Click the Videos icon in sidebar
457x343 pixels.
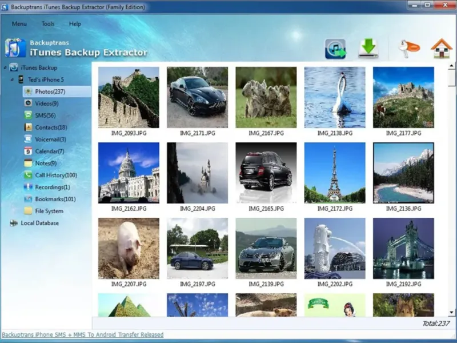point(28,103)
